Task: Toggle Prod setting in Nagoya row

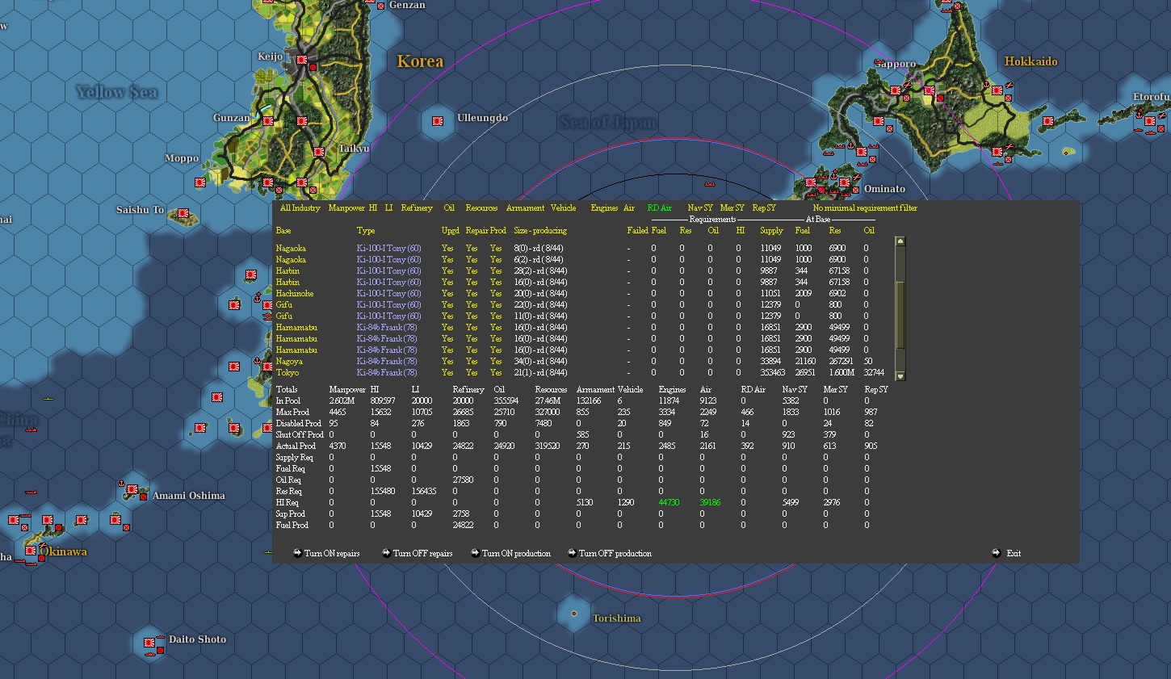Action: pos(496,362)
